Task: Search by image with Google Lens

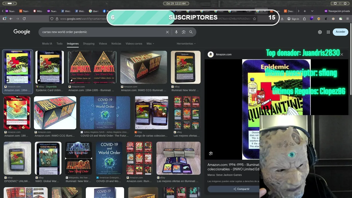Action: tap(184, 32)
